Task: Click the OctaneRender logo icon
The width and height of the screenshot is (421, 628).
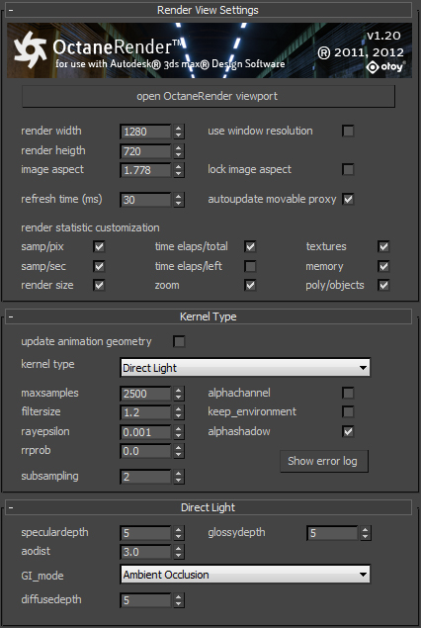Action: coord(30,49)
